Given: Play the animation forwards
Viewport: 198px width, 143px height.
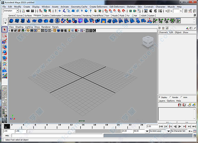Looking at the screenshot, I should [180, 126].
